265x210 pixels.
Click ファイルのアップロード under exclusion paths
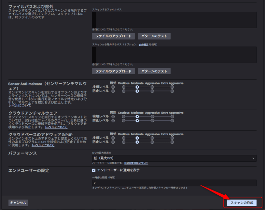pos(113,71)
